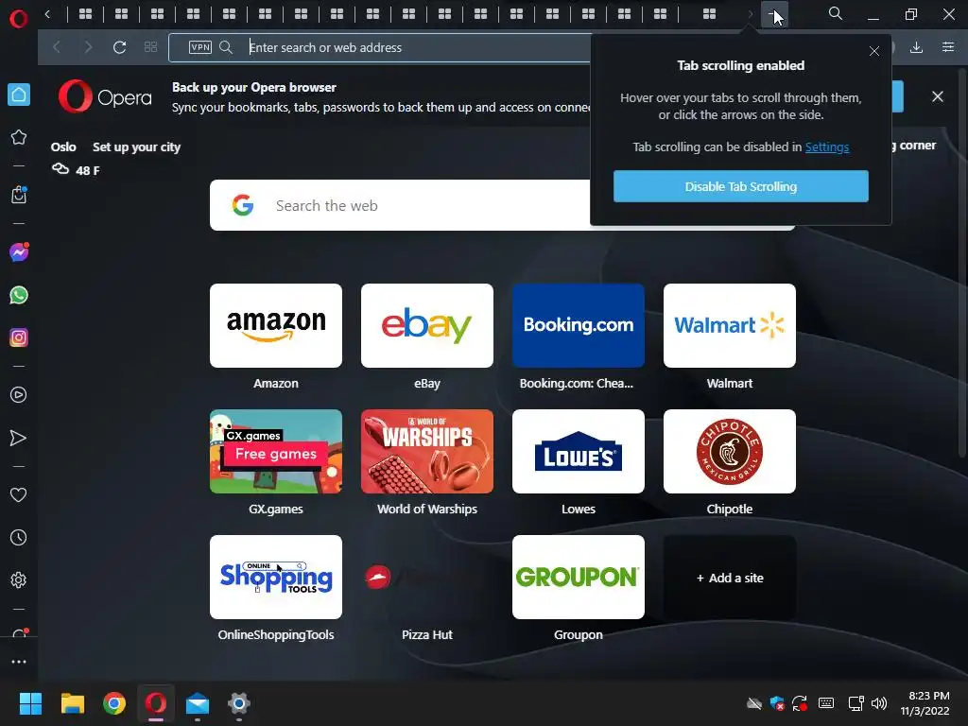The width and height of the screenshot is (968, 726).
Task: Click the address bar search magnifier icon
Action: [x=226, y=47]
